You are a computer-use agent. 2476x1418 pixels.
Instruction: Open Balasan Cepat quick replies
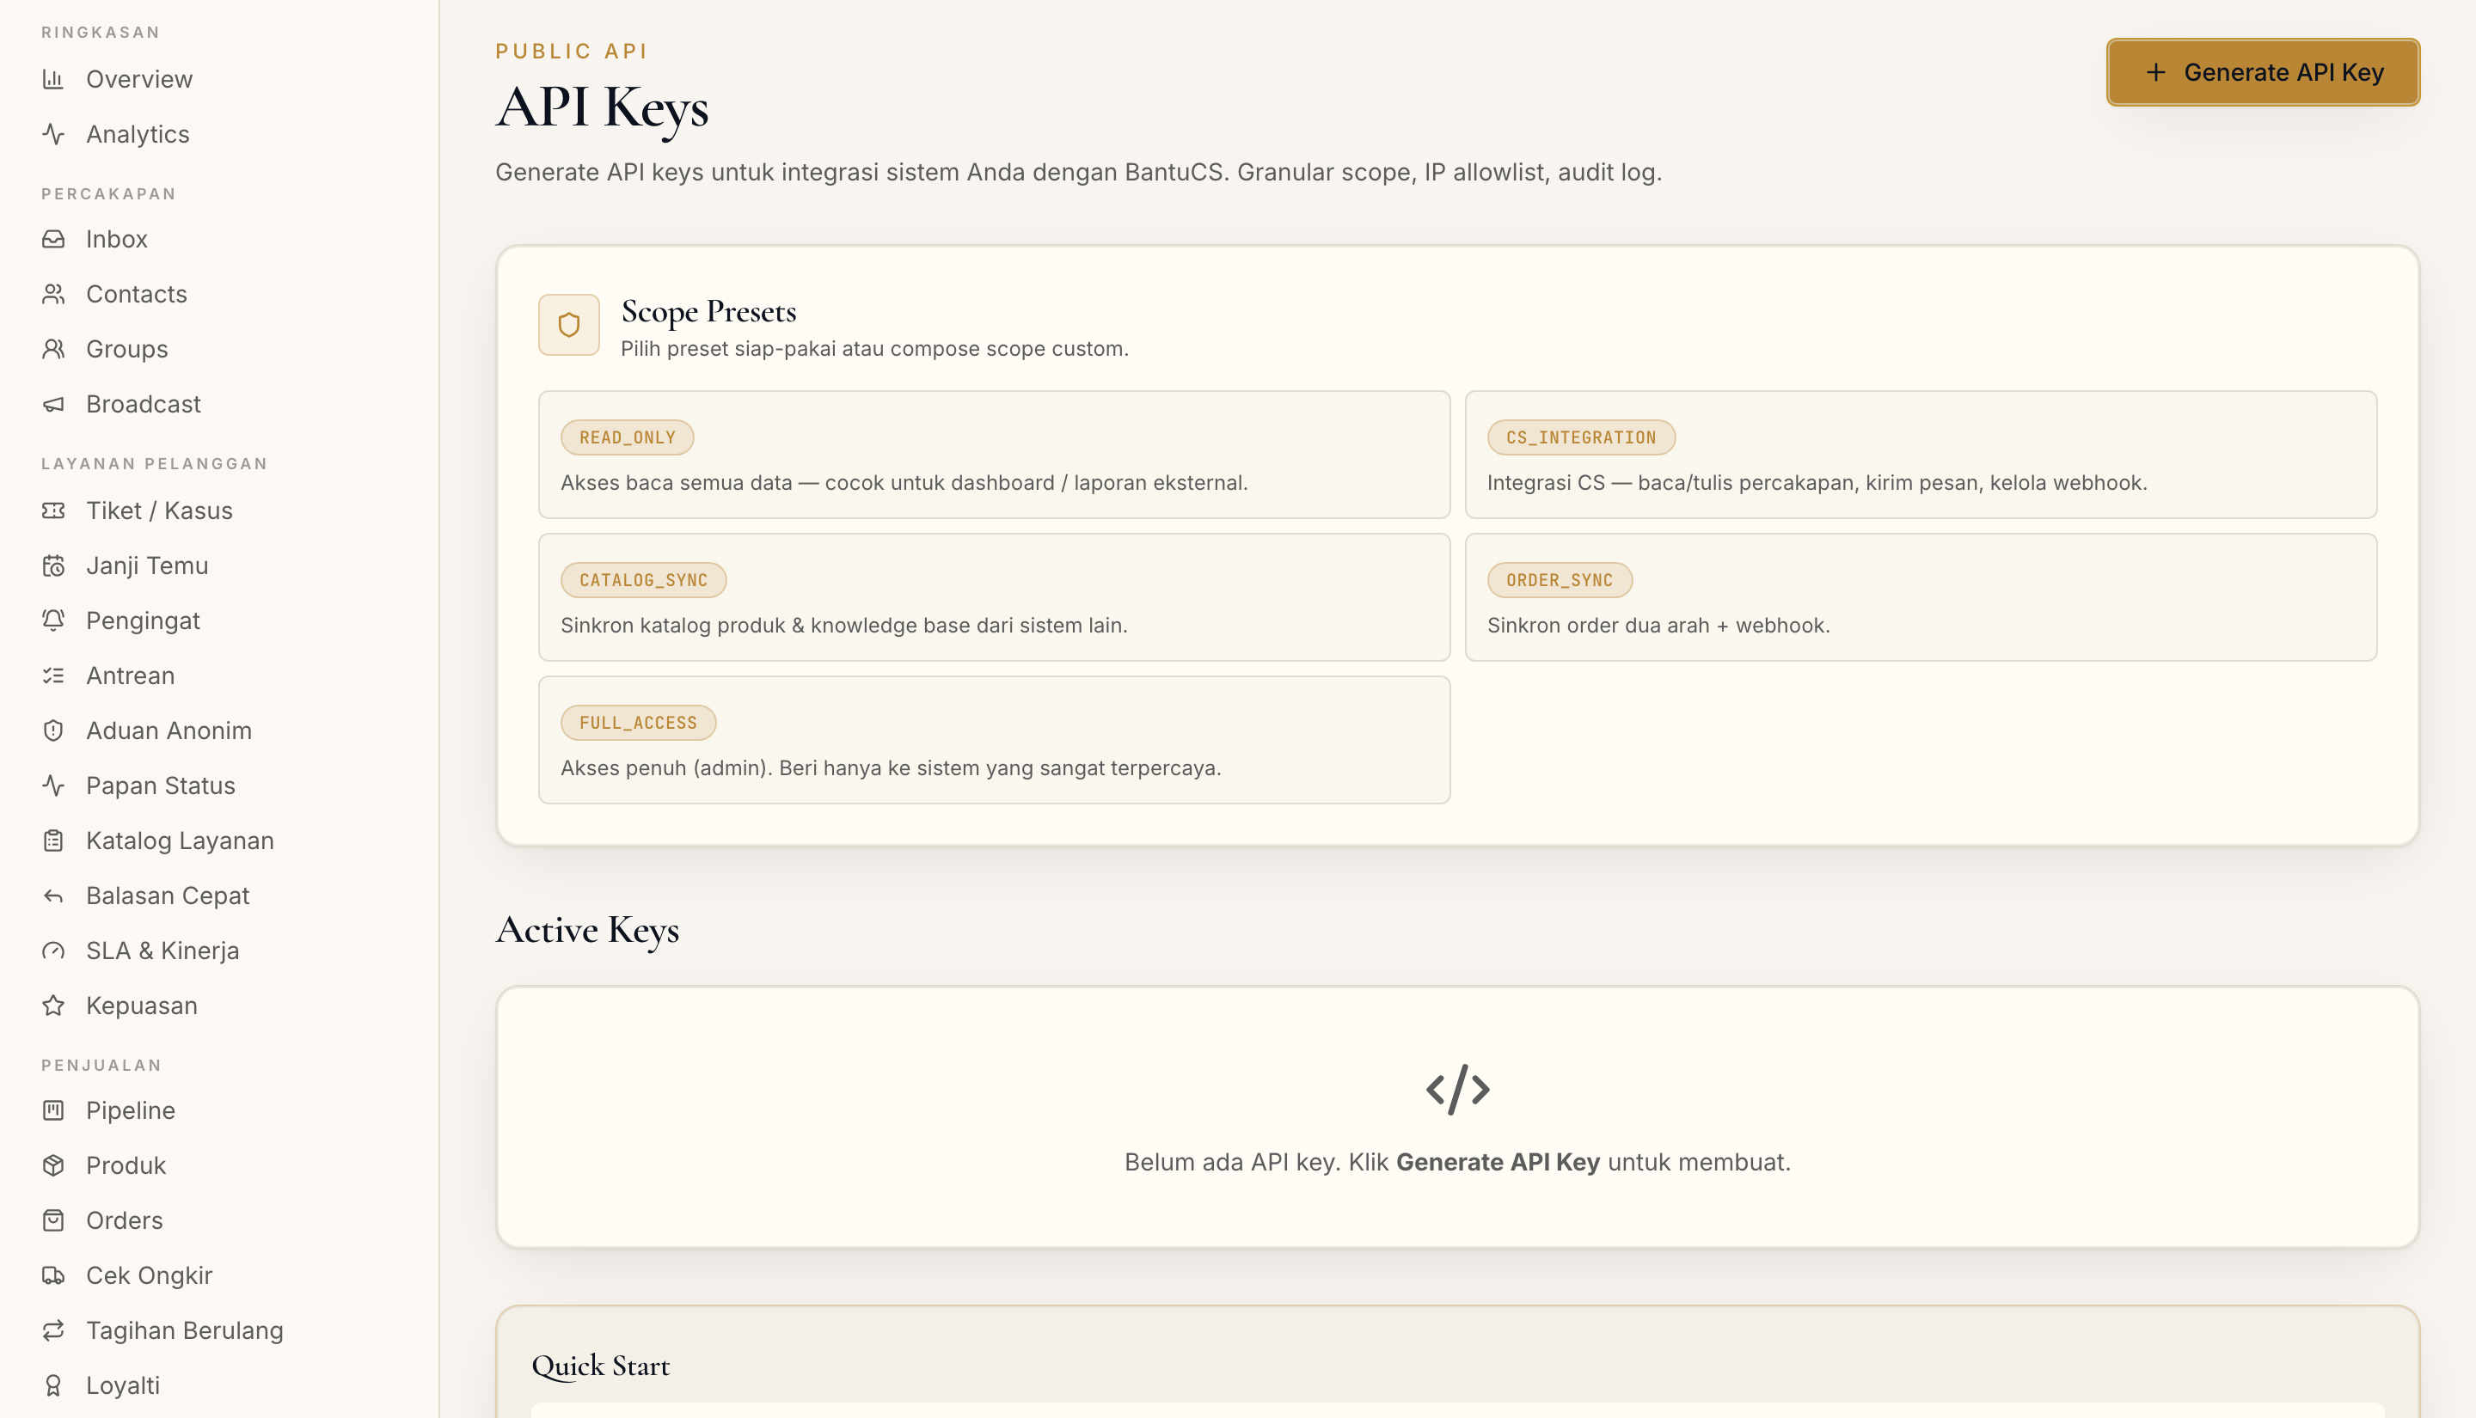click(x=168, y=896)
